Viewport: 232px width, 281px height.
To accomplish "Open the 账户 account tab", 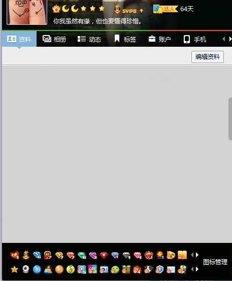I will click(159, 39).
